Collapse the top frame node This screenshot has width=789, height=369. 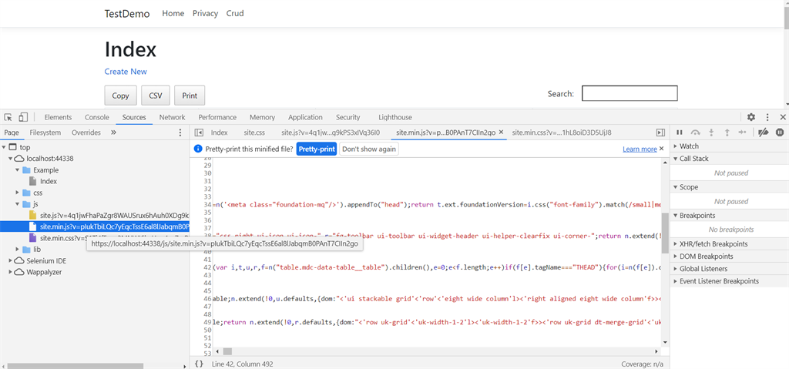tap(4, 147)
